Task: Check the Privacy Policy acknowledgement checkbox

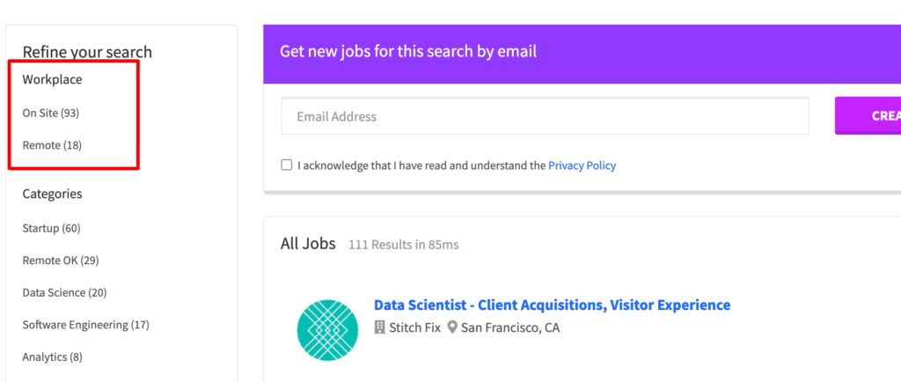Action: pos(286,165)
